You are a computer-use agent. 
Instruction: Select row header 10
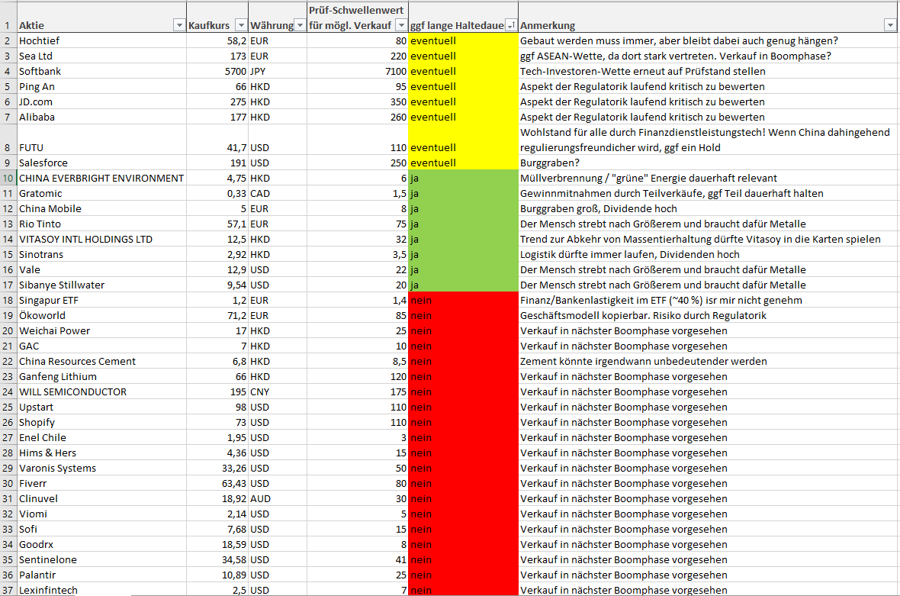(8, 178)
